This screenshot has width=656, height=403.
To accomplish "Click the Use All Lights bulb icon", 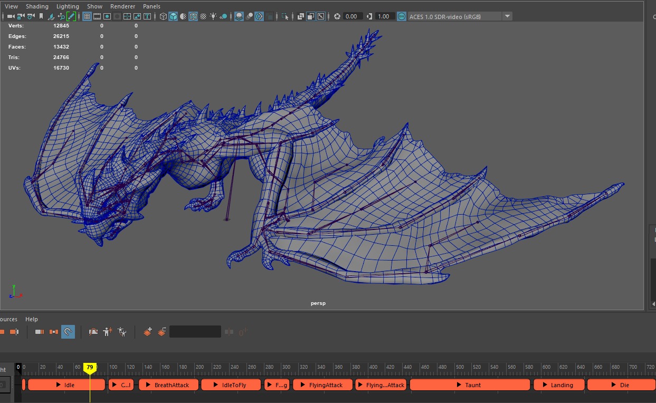I will [x=213, y=16].
